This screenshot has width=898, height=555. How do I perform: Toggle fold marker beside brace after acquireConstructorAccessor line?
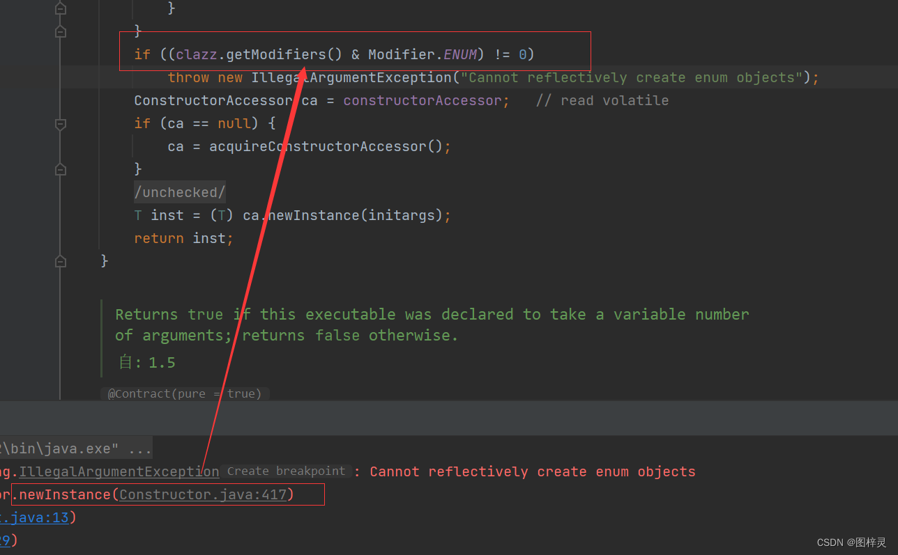click(x=61, y=169)
